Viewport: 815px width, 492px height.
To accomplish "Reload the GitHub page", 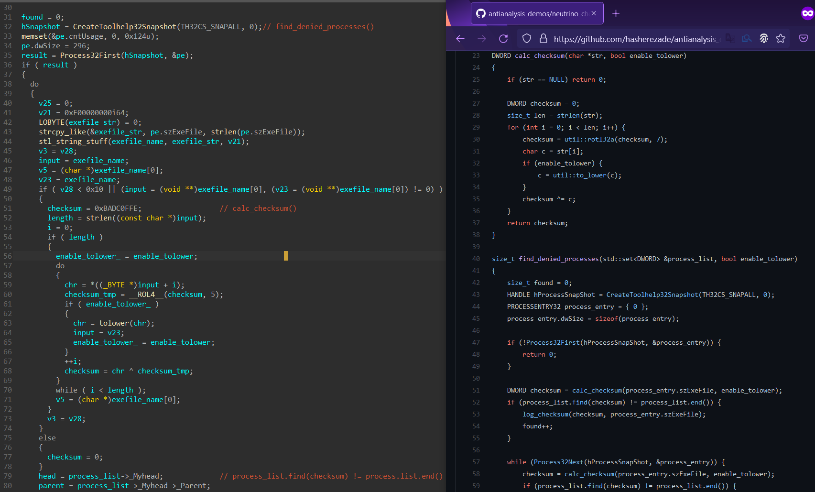I will coord(503,39).
